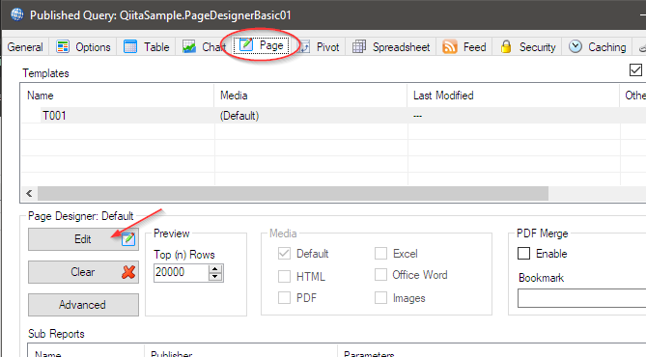The image size is (646, 357).
Task: Enable PDF Merge checkbox
Action: 523,253
